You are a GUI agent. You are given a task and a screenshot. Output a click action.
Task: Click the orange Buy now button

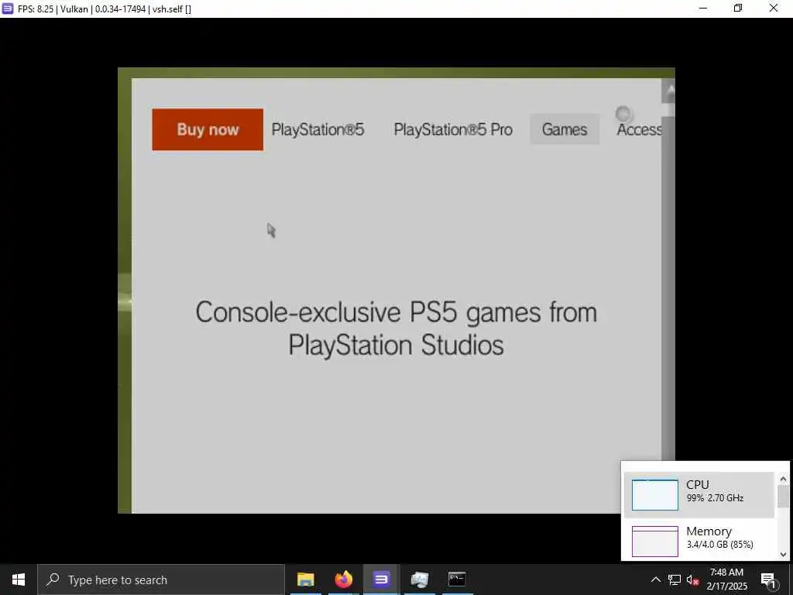(x=208, y=129)
